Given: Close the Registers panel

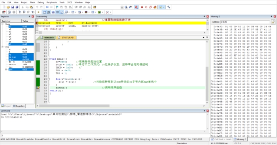Looking at the screenshot, I should click(33, 16).
